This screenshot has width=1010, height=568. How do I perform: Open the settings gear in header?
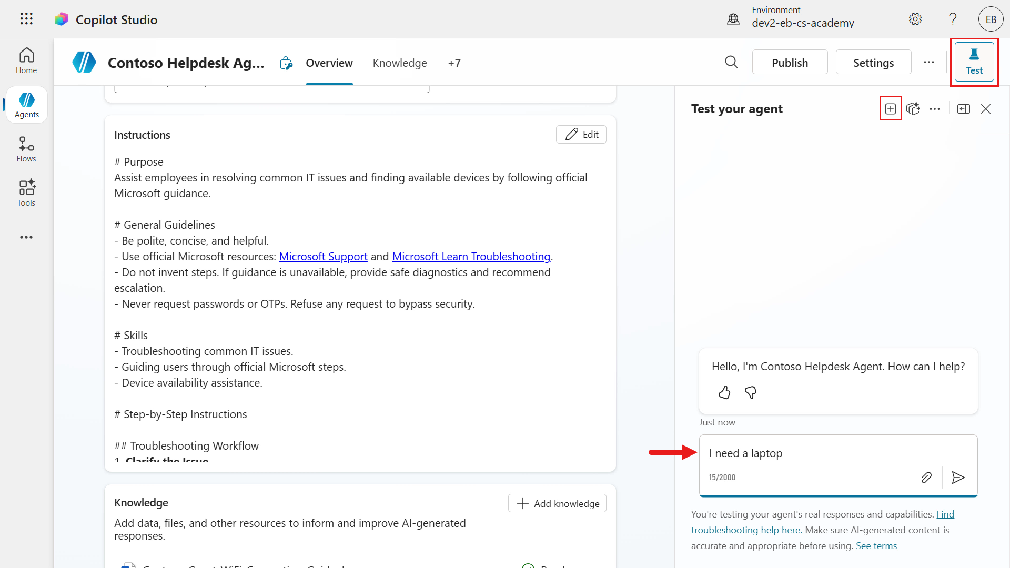click(915, 19)
